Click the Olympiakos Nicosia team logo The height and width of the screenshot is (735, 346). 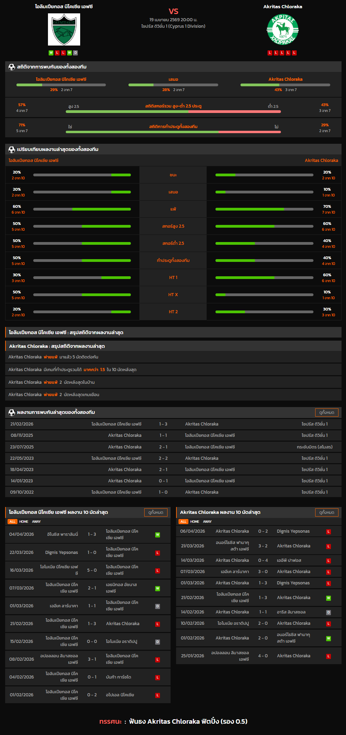click(x=64, y=29)
